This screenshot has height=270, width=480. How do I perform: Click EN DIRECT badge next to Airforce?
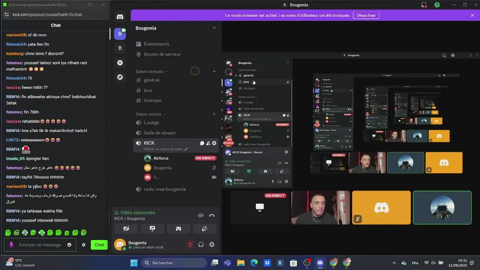point(205,158)
